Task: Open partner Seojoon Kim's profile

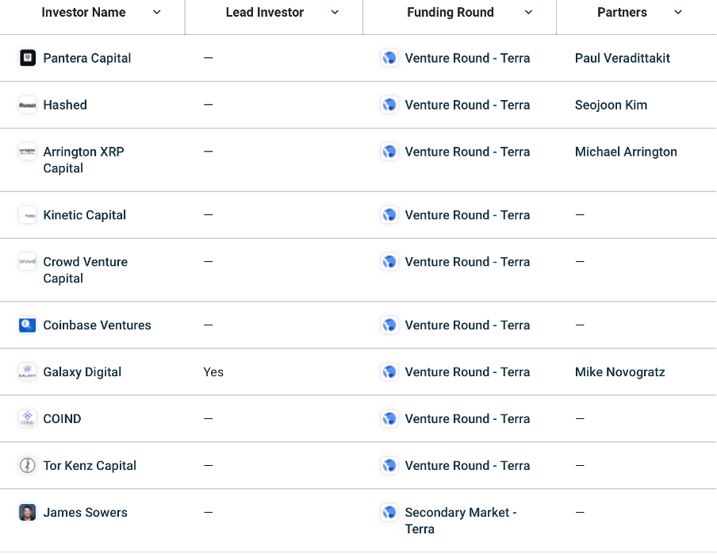Action: [611, 105]
